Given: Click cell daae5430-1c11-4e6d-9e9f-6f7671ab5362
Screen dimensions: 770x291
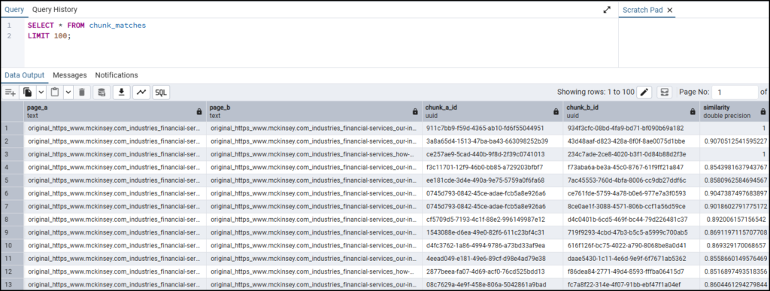Looking at the screenshot, I should (x=631, y=258).
